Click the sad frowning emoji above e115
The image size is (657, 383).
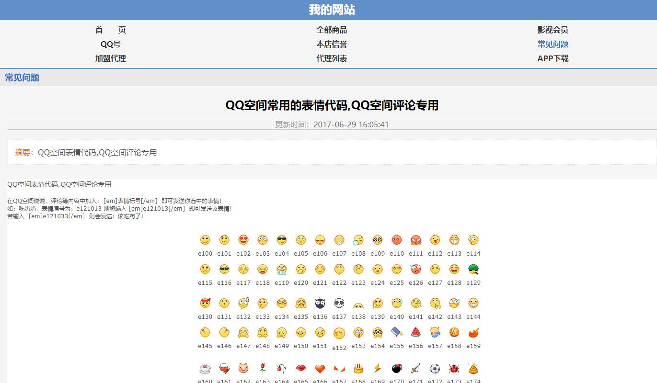point(205,269)
